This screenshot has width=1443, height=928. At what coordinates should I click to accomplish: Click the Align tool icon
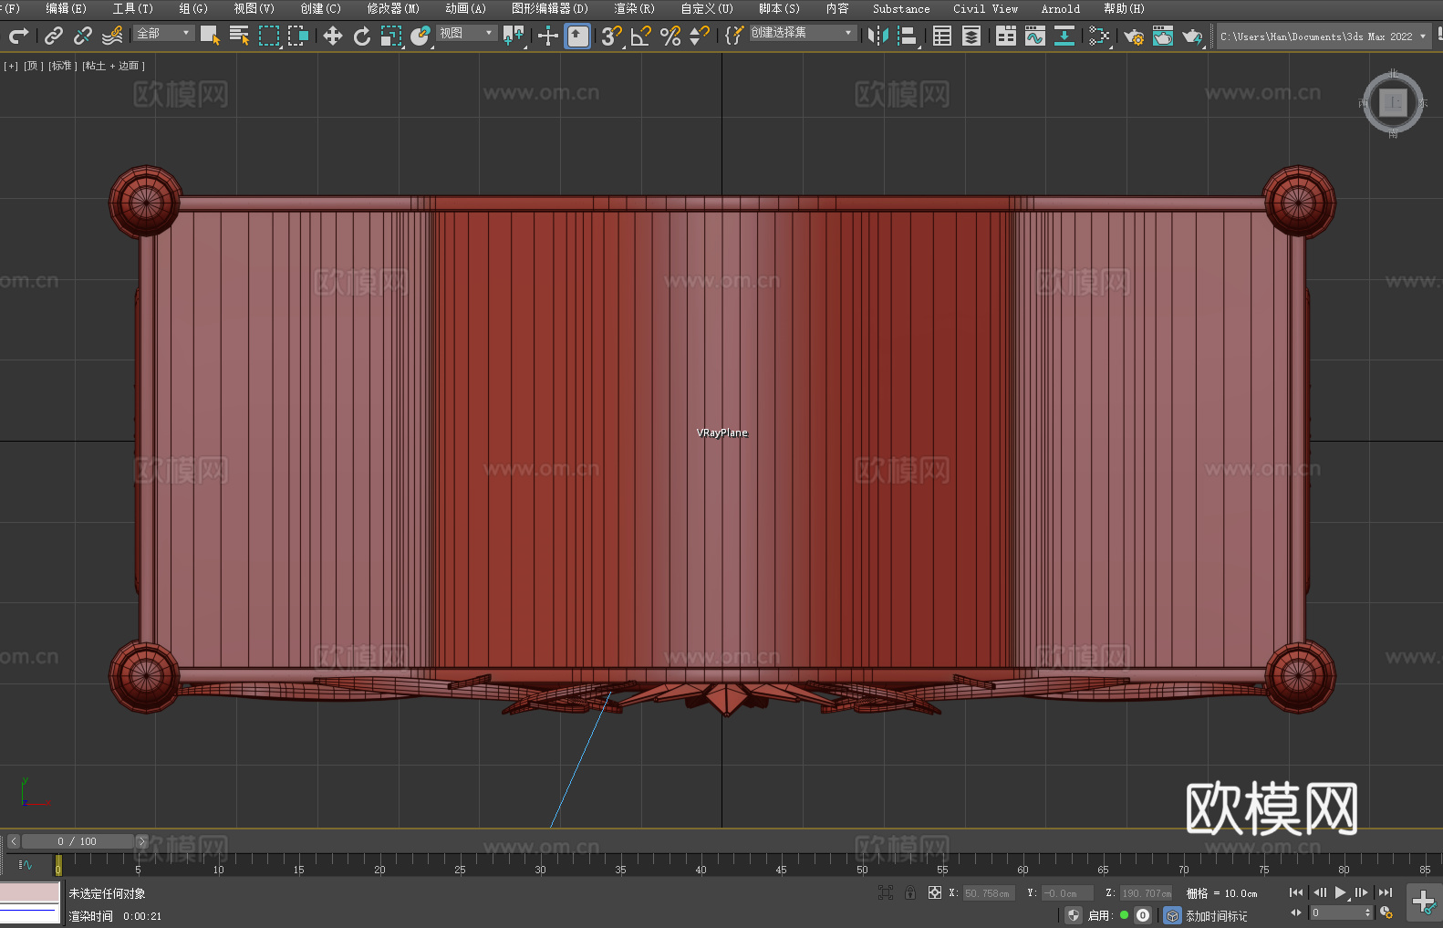(x=908, y=36)
